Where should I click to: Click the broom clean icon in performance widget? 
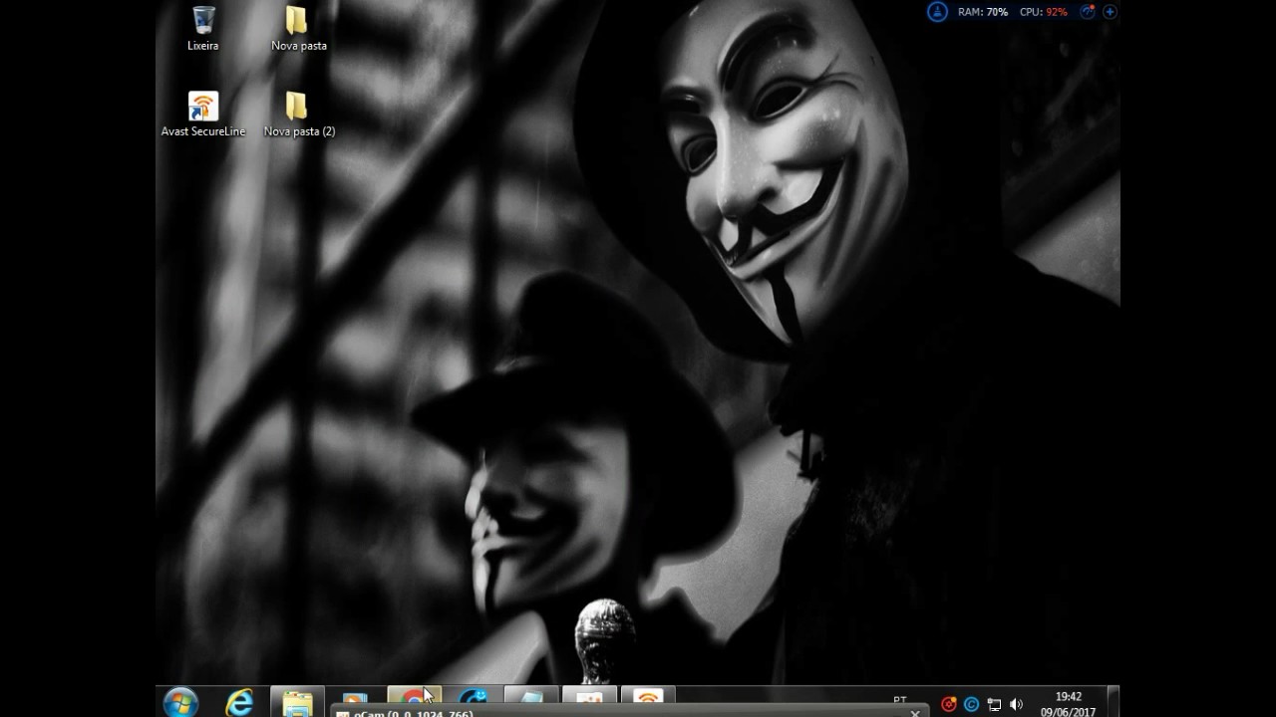(937, 12)
